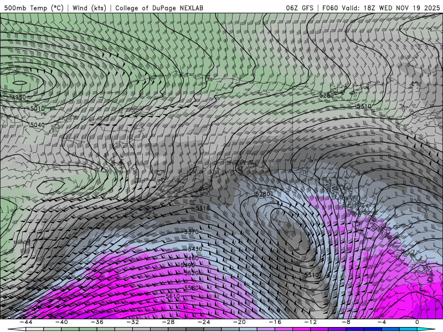Click the 4980 height contour label
This screenshot has height=332, width=443.
(x=19, y=97)
